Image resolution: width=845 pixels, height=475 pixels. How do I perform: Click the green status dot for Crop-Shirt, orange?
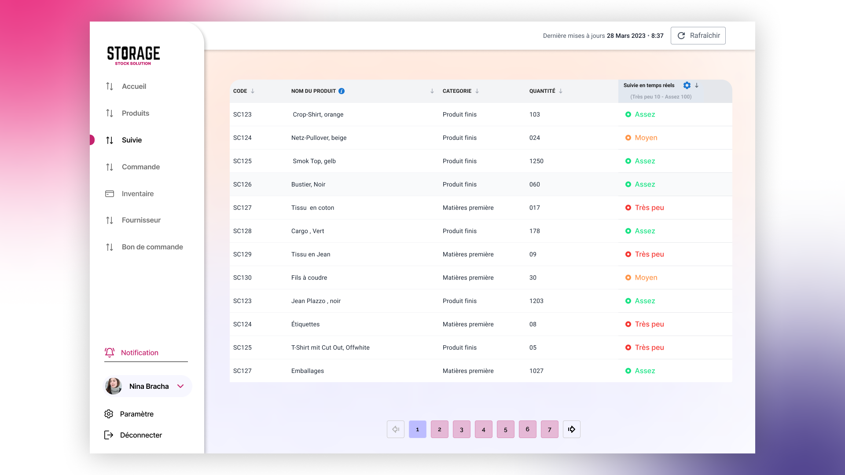(x=628, y=114)
